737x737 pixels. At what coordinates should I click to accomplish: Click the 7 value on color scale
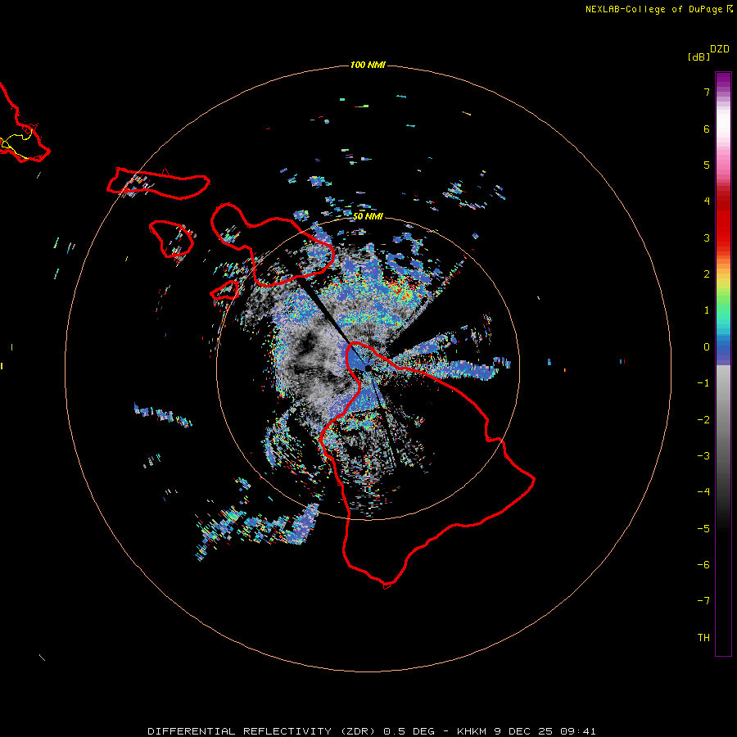tap(707, 92)
